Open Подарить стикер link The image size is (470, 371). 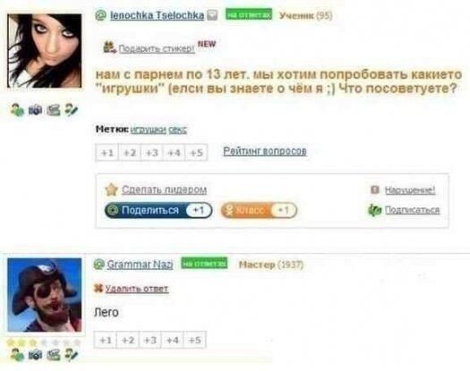(157, 48)
